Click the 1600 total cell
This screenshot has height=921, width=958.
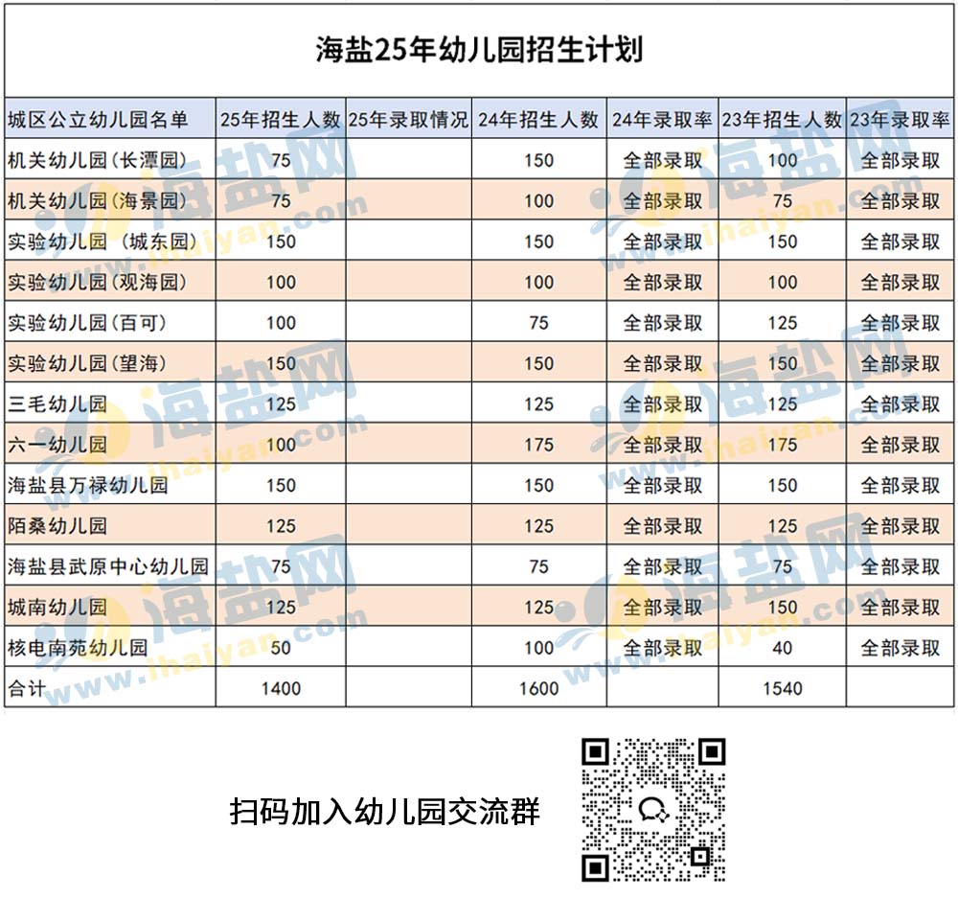[538, 688]
